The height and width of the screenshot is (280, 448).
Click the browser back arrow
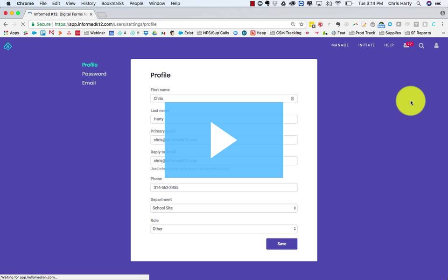pos(6,24)
